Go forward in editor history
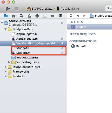Screen dimensions: 112x113 coord(84,16)
